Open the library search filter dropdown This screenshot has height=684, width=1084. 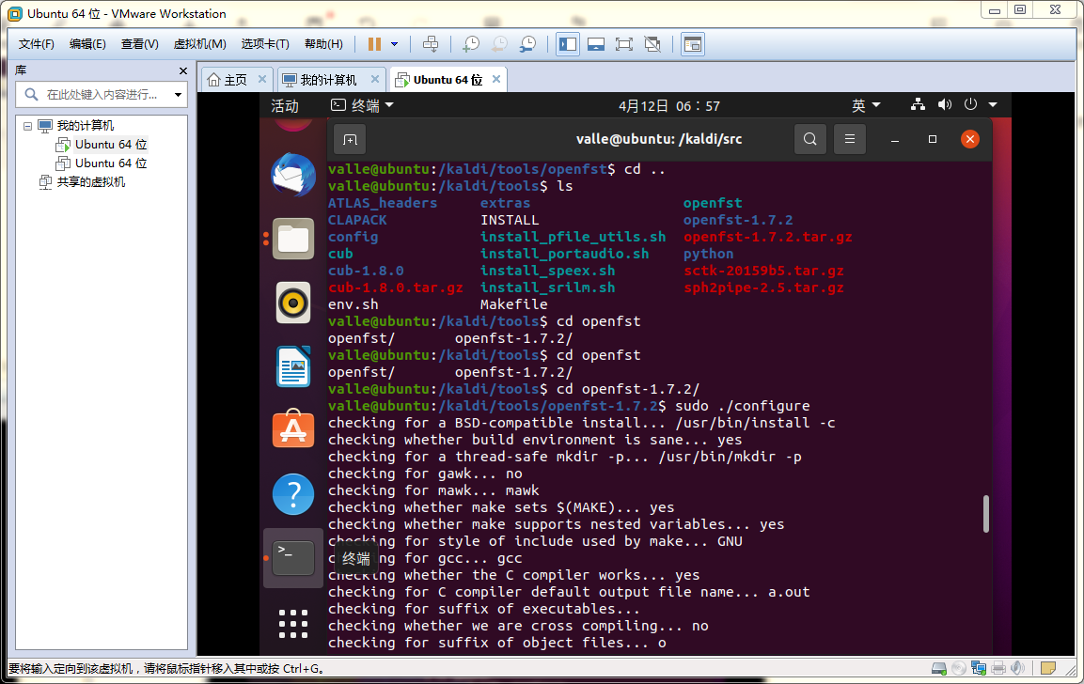[179, 95]
